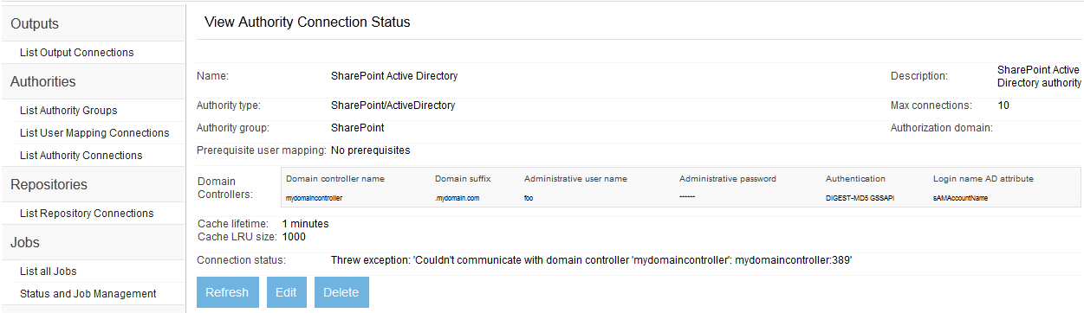Click the 'foo' administrative user cell
This screenshot has width=1084, height=313.
pos(529,198)
